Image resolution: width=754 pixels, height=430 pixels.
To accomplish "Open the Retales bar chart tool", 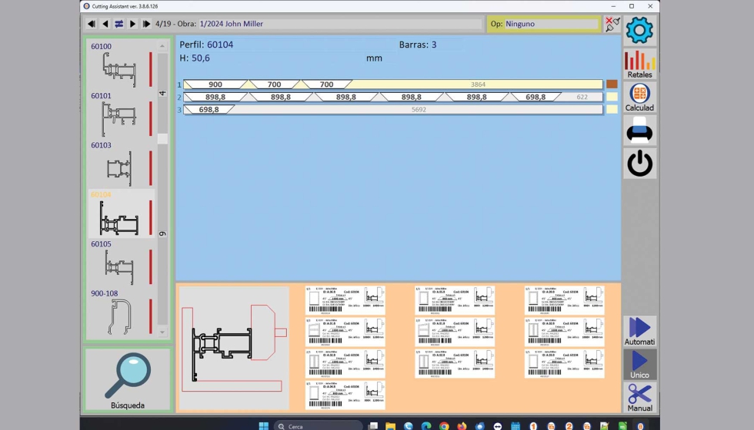I will tap(639, 64).
